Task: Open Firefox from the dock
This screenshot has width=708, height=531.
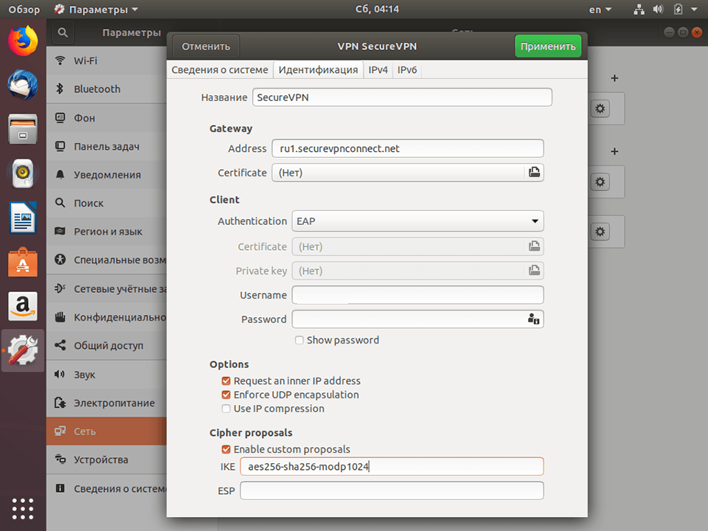Action: pyautogui.click(x=22, y=41)
